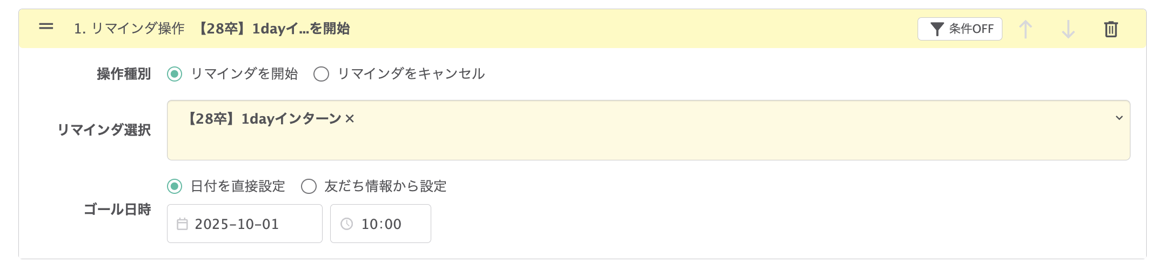Move action up with the up arrow
The width and height of the screenshot is (1164, 270).
[1025, 29]
